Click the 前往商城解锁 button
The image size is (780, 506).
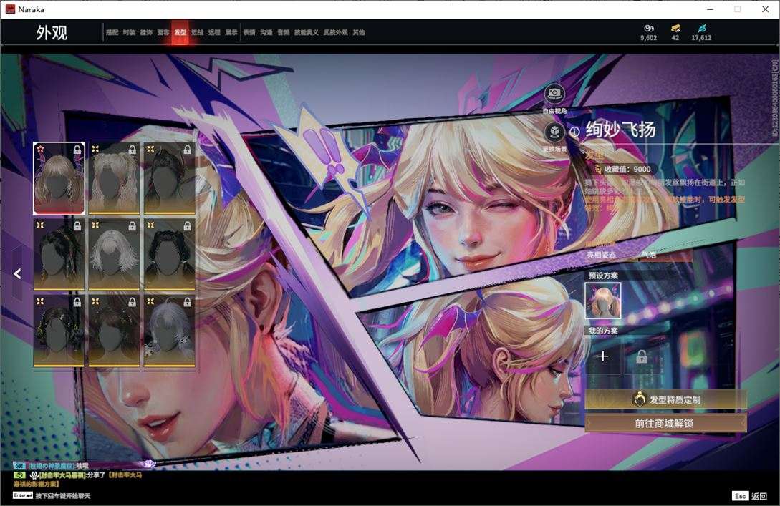pyautogui.click(x=665, y=424)
